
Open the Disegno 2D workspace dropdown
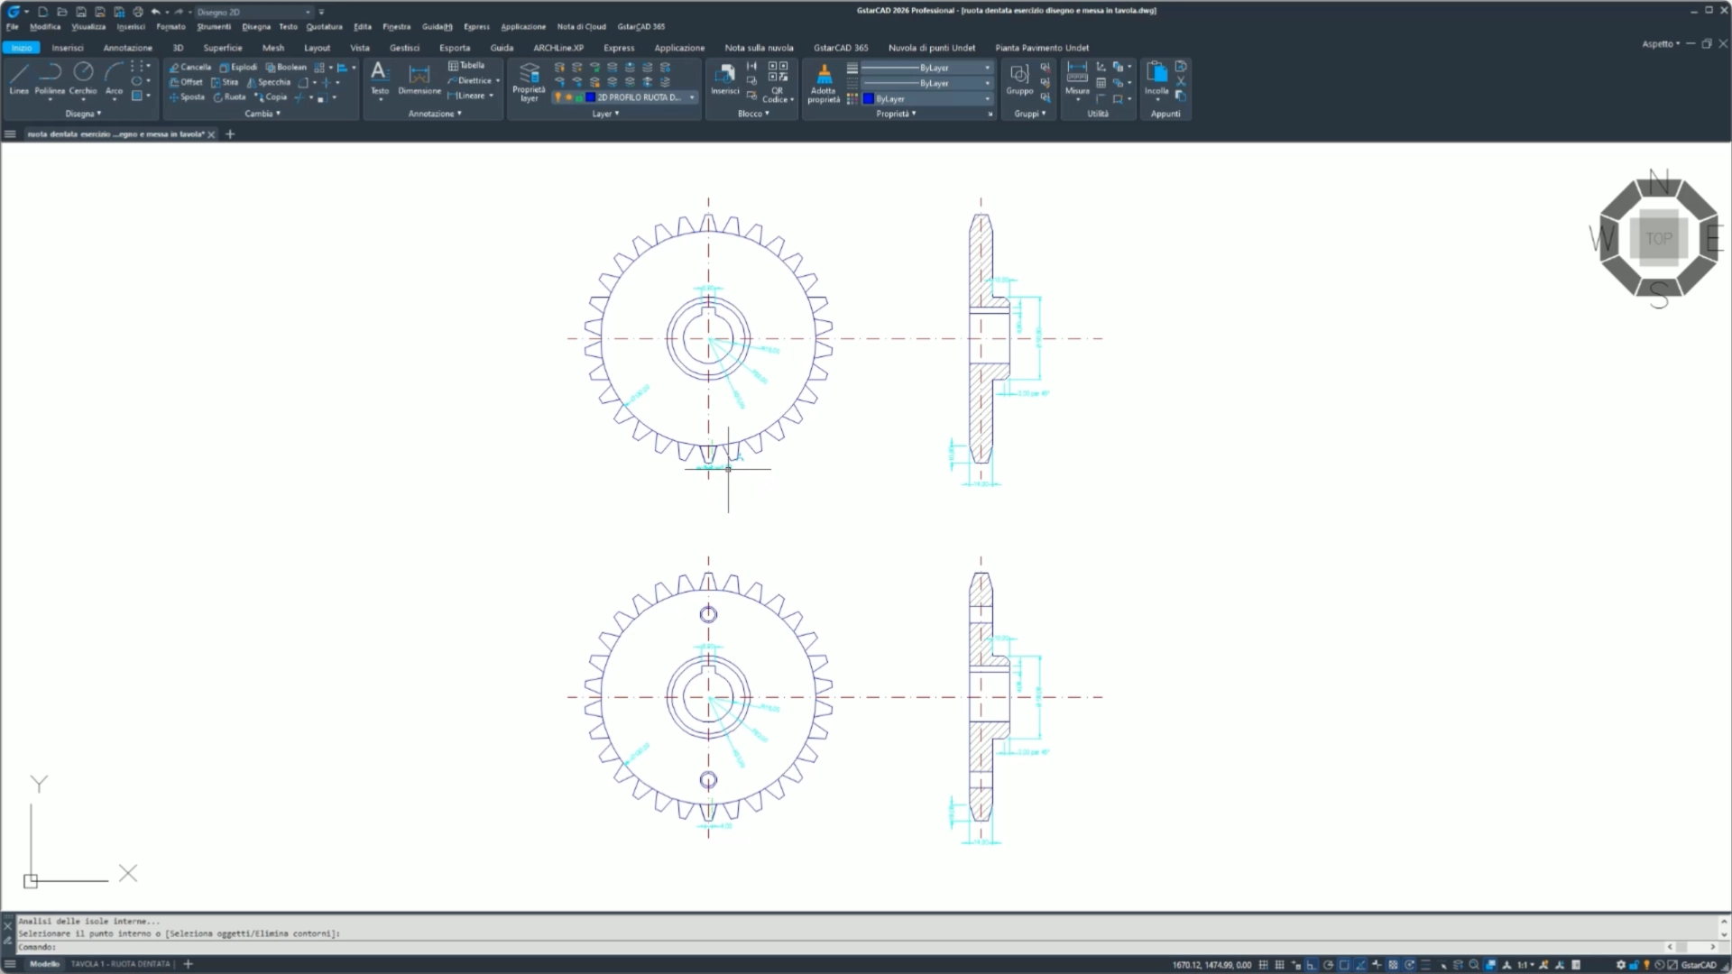click(x=253, y=12)
